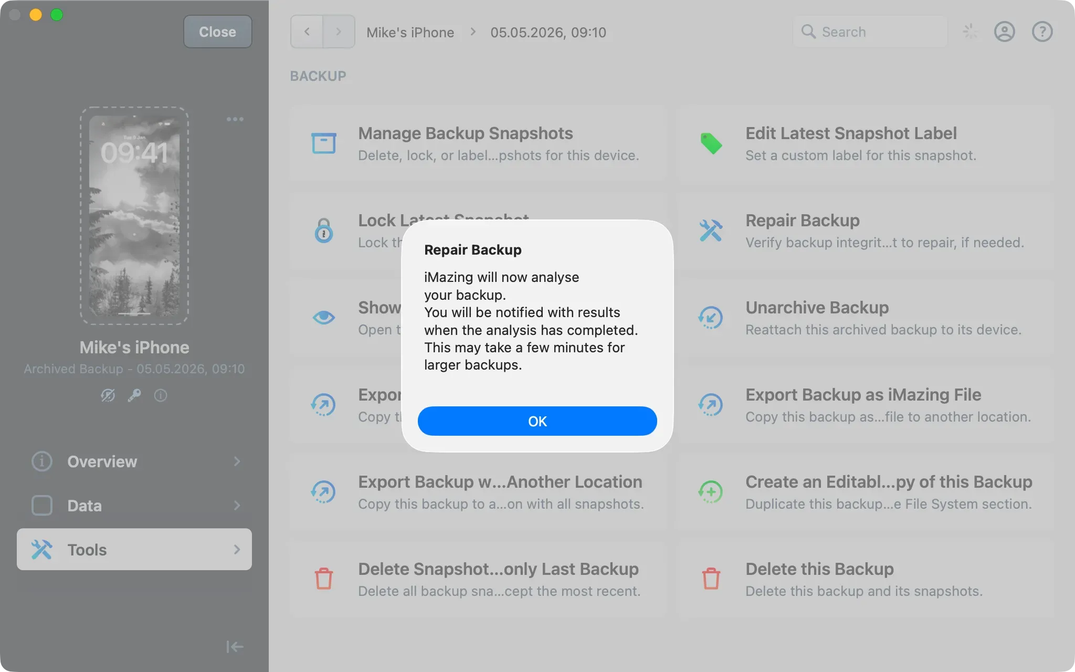Go back with the left navigation arrow
The width and height of the screenshot is (1075, 672).
point(307,31)
